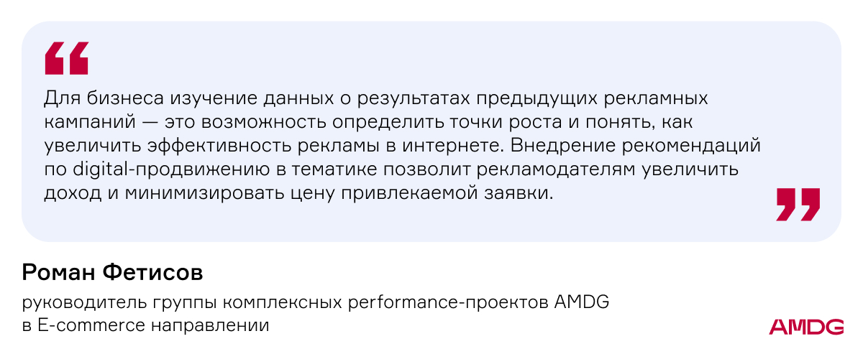Click the word performance-проектов in the job title
The width and height of the screenshot is (863, 354).
click(449, 302)
